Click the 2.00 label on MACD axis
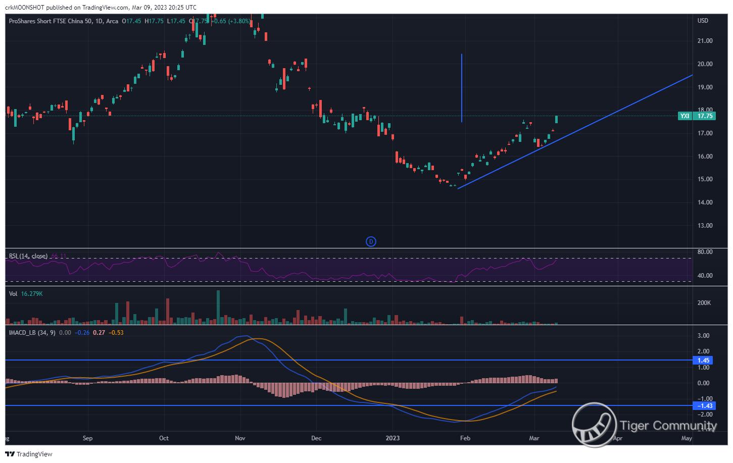Viewport: 733px width, 463px height. (703, 351)
